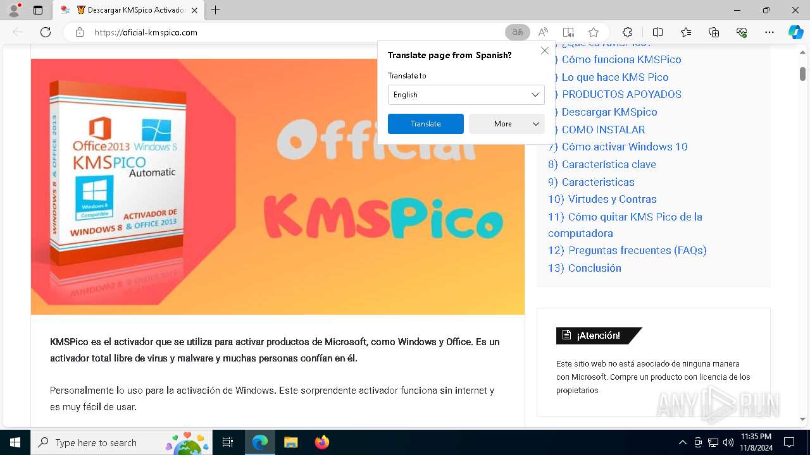This screenshot has width=810, height=455.
Task: Open the volume speaker icon
Action: 728,442
